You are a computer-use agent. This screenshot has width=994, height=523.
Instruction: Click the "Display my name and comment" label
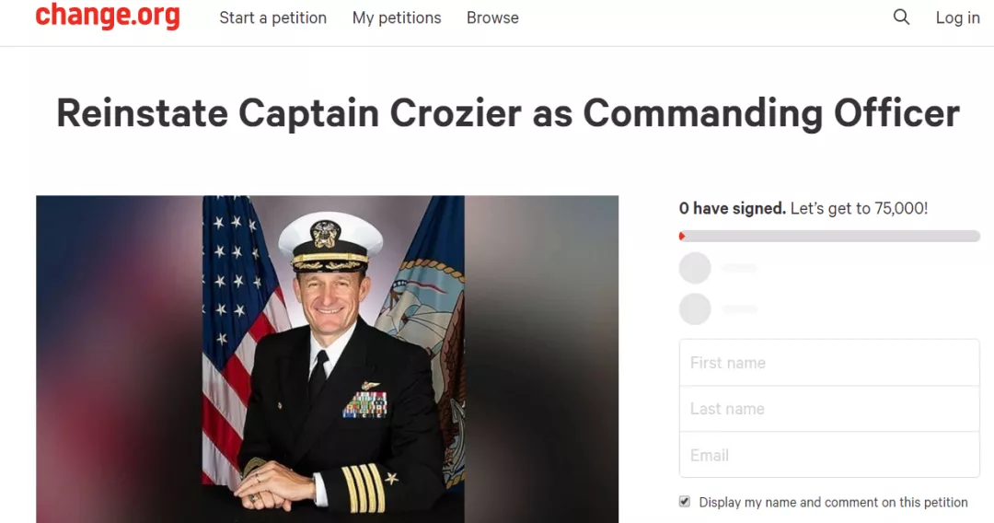pos(833,503)
